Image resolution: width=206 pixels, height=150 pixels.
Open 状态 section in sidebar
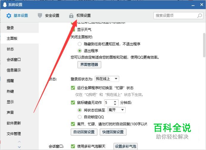(x=19, y=49)
